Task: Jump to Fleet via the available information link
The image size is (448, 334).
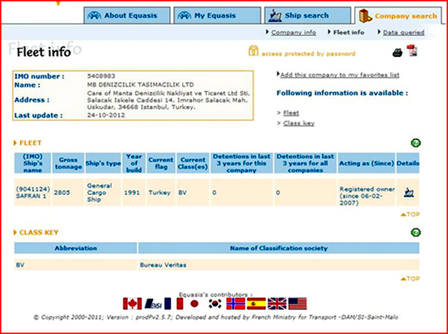Action: (x=291, y=113)
